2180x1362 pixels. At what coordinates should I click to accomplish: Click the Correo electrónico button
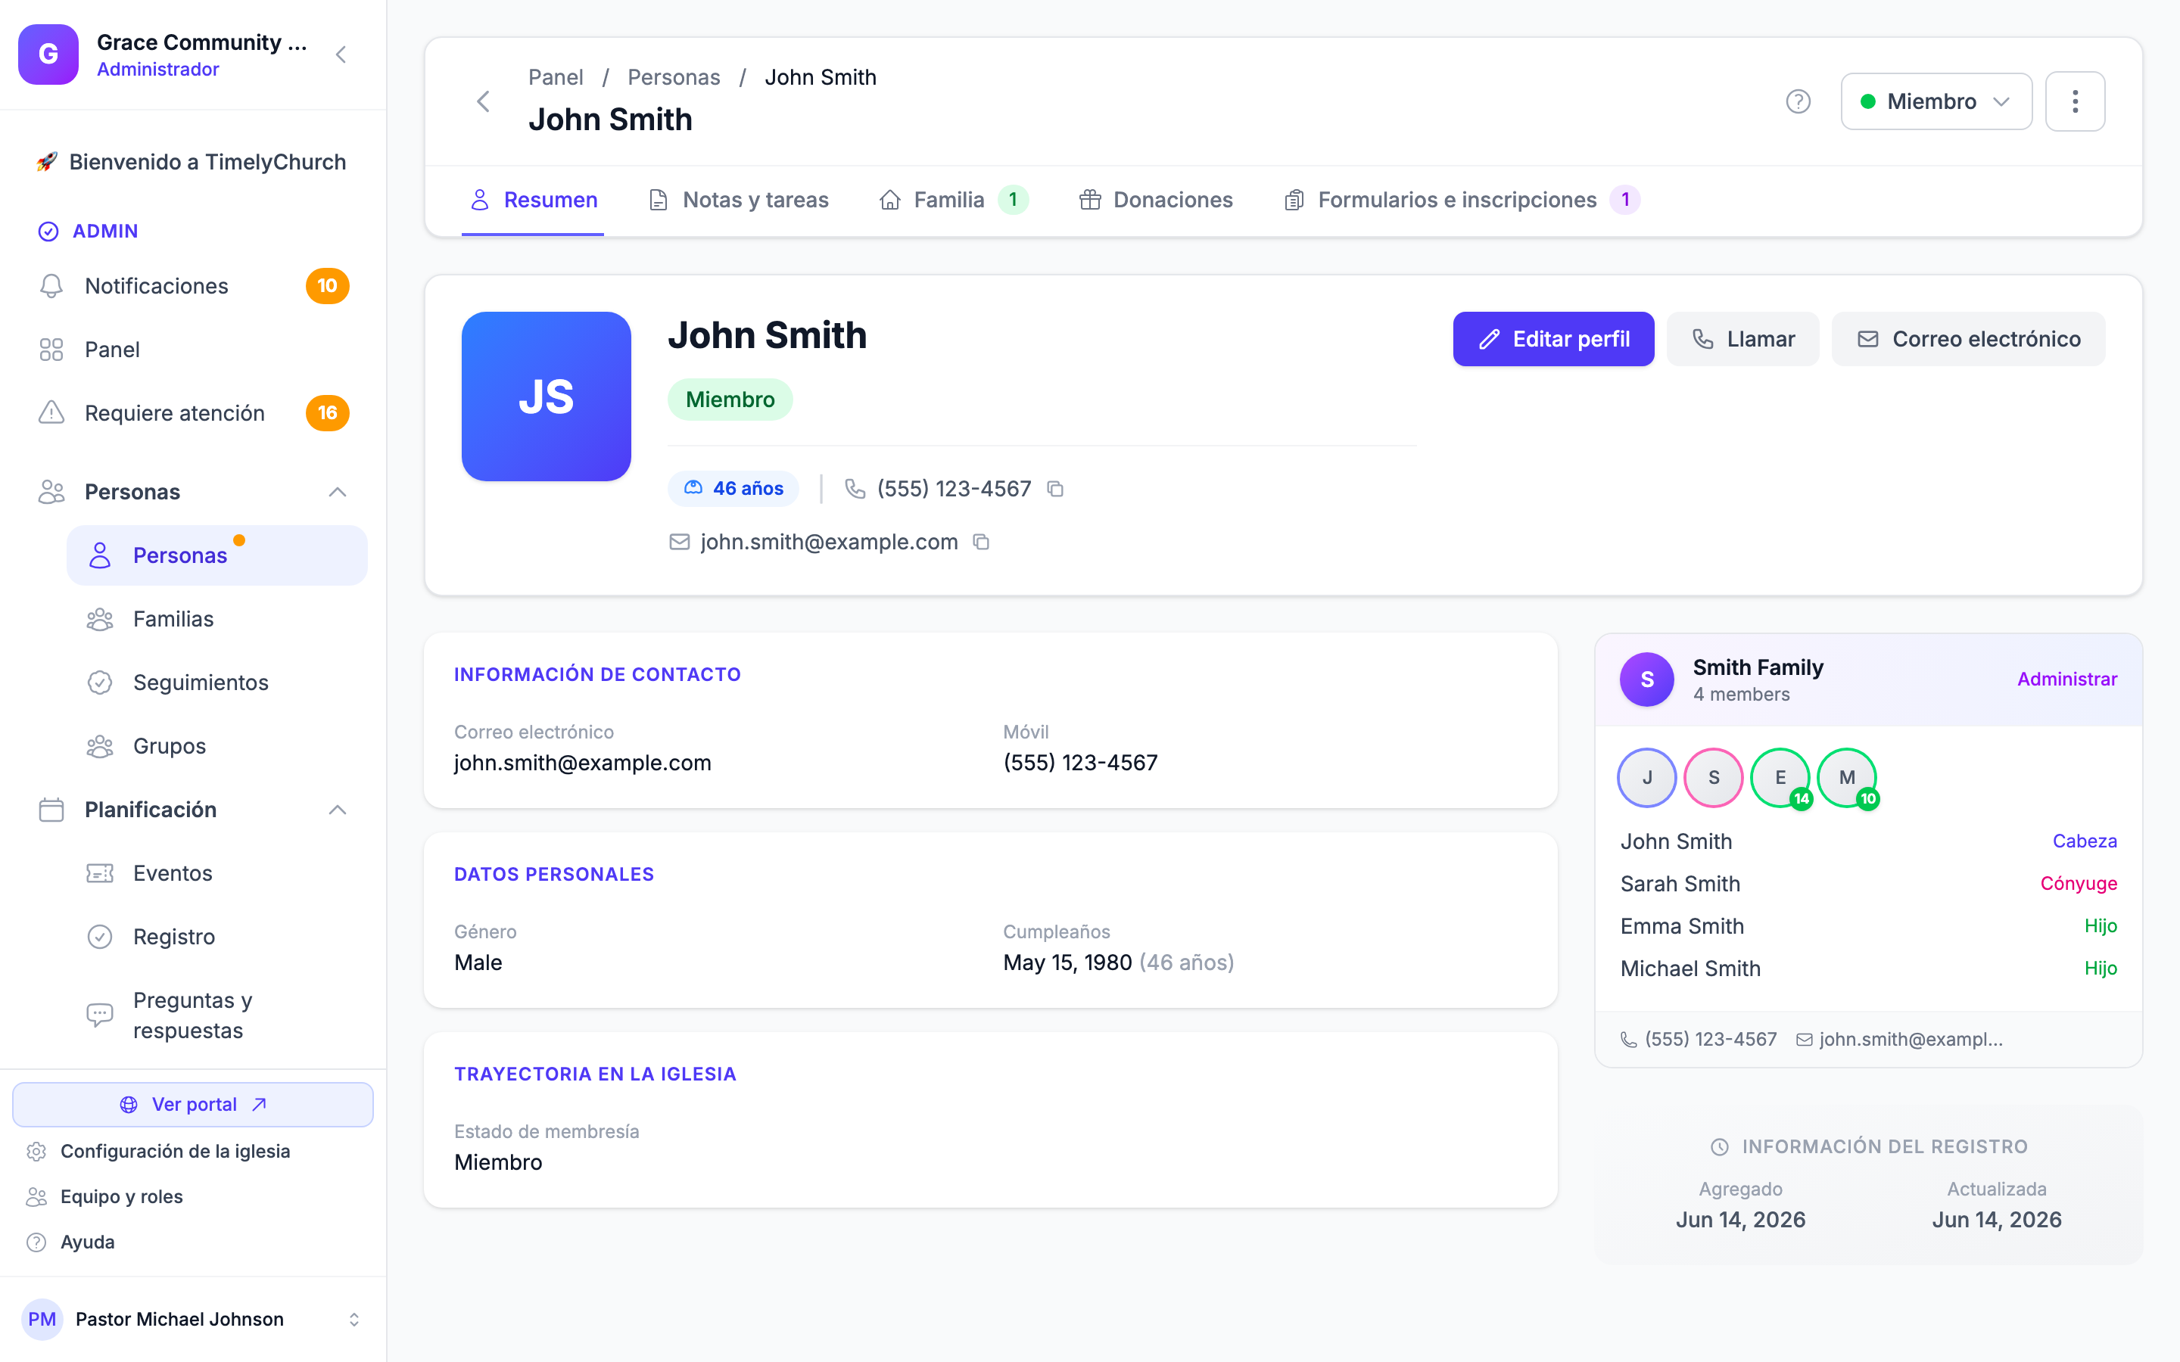1968,339
